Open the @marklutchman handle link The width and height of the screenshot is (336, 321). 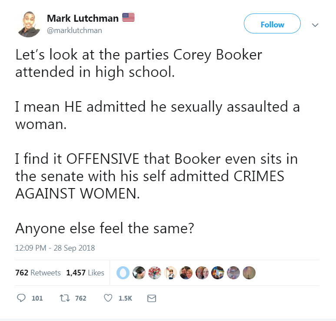(74, 30)
